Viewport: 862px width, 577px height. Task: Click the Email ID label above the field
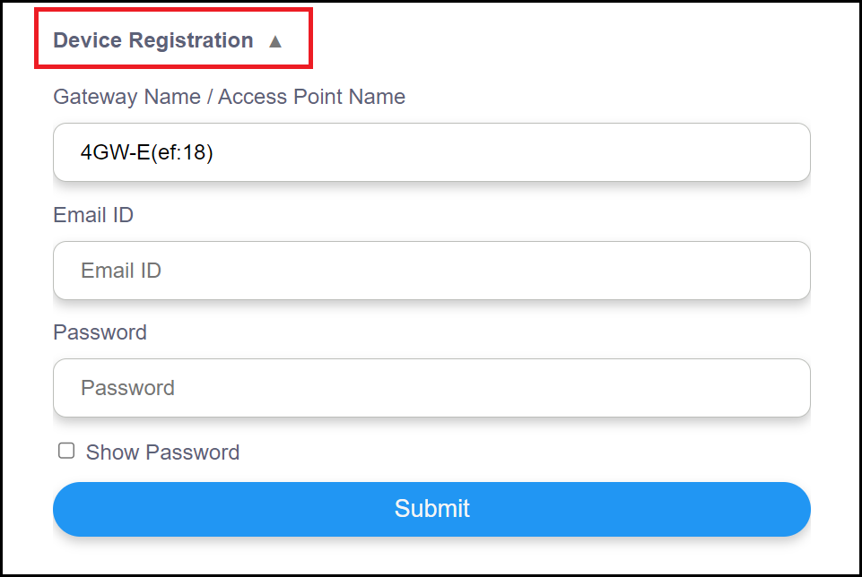click(93, 215)
